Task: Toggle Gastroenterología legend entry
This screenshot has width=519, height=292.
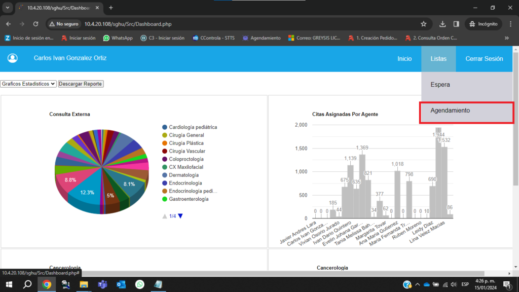Action: click(189, 199)
